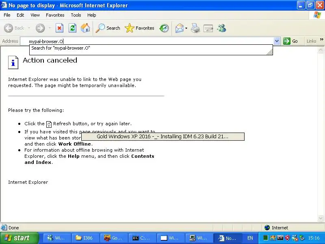325x244 pixels.
Task: Click the No... Internet Explorer taskbar button
Action: (227, 238)
